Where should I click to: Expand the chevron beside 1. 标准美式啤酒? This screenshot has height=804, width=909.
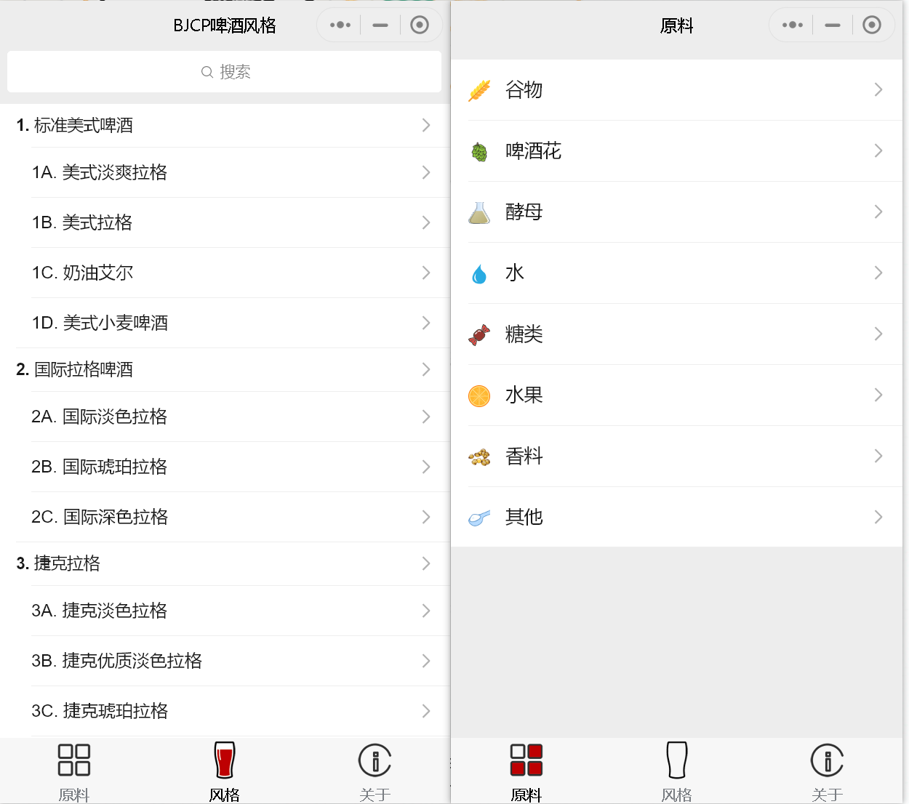426,125
